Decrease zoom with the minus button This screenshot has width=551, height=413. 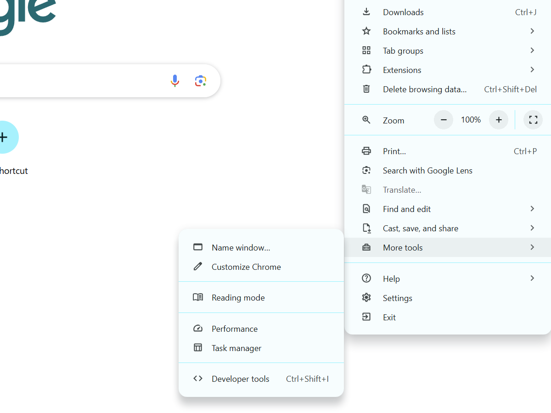(444, 120)
